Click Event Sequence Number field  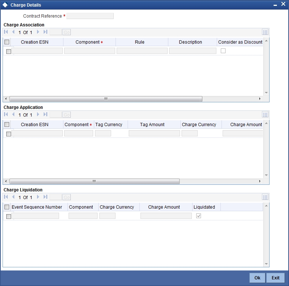[35, 216]
